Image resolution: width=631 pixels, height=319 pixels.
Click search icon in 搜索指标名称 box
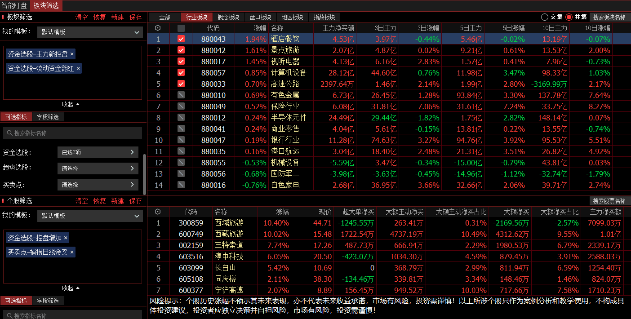[x=9, y=133]
